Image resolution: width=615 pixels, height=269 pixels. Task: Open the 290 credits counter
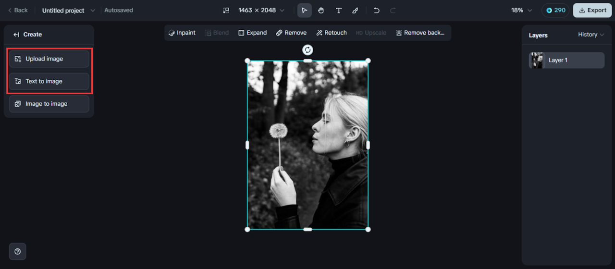coord(556,10)
